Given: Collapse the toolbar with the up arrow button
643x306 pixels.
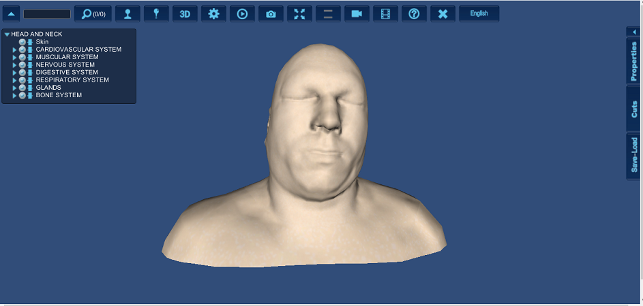Looking at the screenshot, I should point(12,14).
